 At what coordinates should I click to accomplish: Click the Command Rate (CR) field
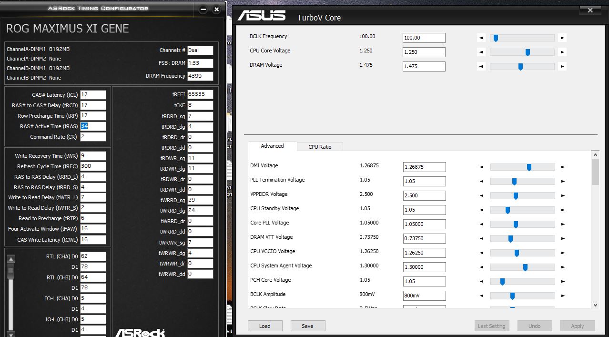point(93,137)
